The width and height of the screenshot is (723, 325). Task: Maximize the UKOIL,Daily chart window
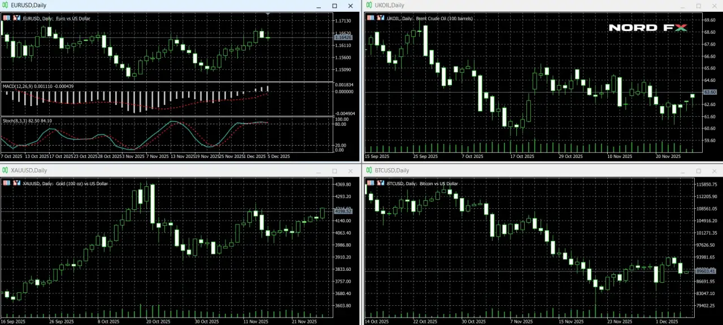(x=698, y=6)
